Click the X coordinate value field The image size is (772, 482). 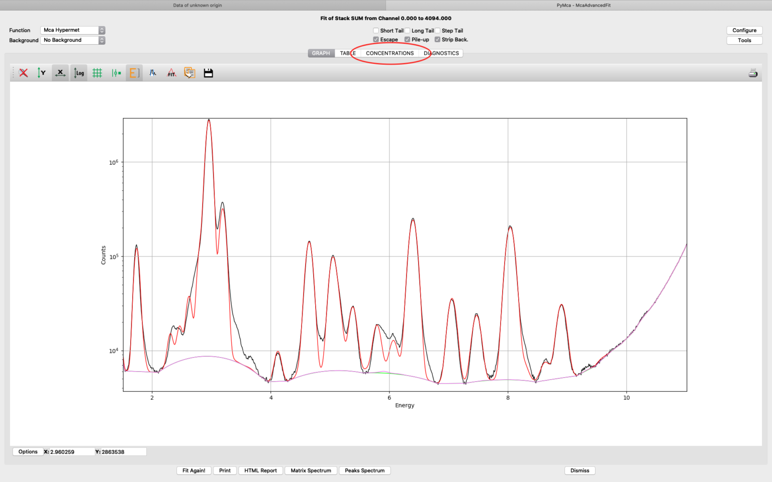click(x=71, y=452)
